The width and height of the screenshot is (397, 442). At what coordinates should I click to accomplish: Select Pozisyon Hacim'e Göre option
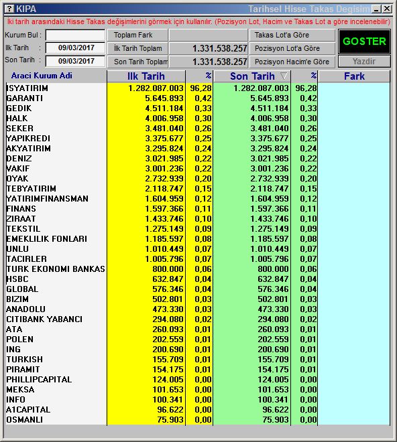point(292,62)
